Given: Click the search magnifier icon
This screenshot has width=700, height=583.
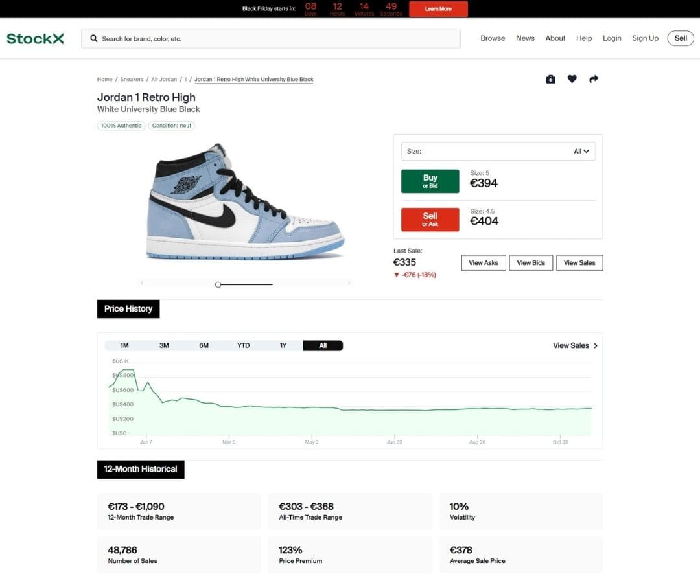Looking at the screenshot, I should pyautogui.click(x=94, y=38).
